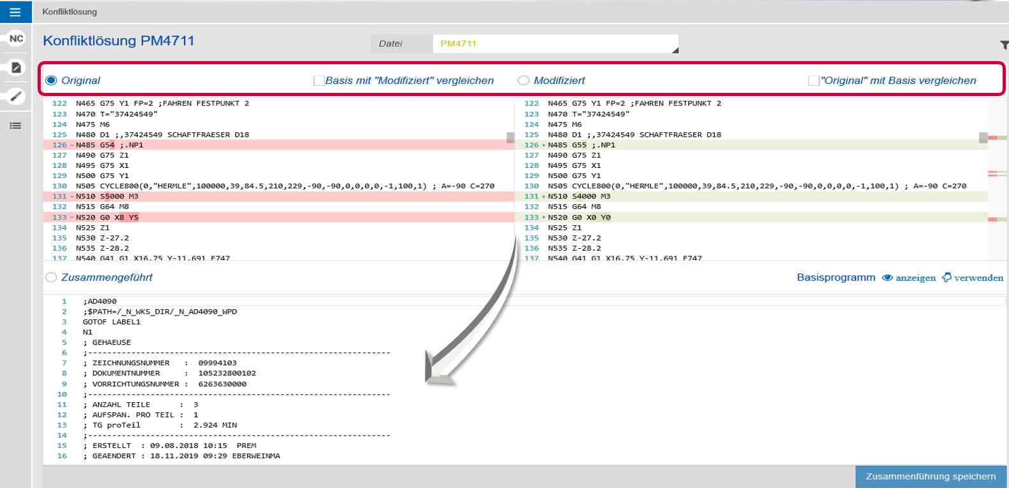Click the verwenden link for Basisprogramm
The width and height of the screenshot is (1009, 488).
coord(978,278)
